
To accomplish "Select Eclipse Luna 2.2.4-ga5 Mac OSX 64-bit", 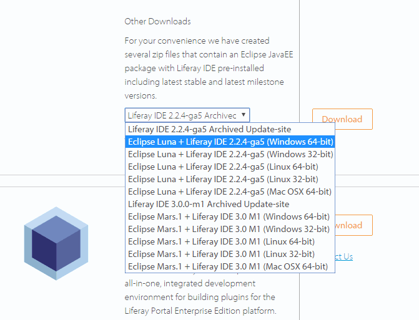I will 230,192.
